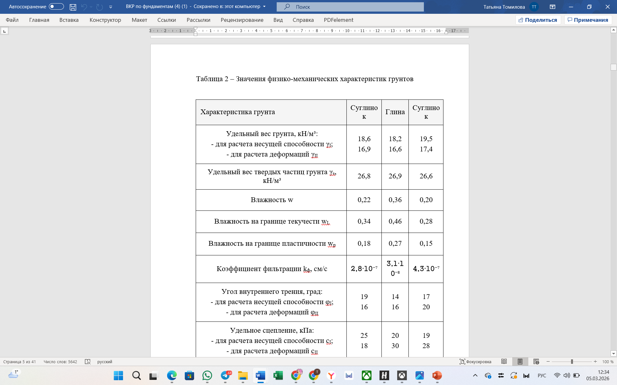This screenshot has width=617, height=385.
Task: Click the zoom slider handle
Action: pyautogui.click(x=572, y=362)
